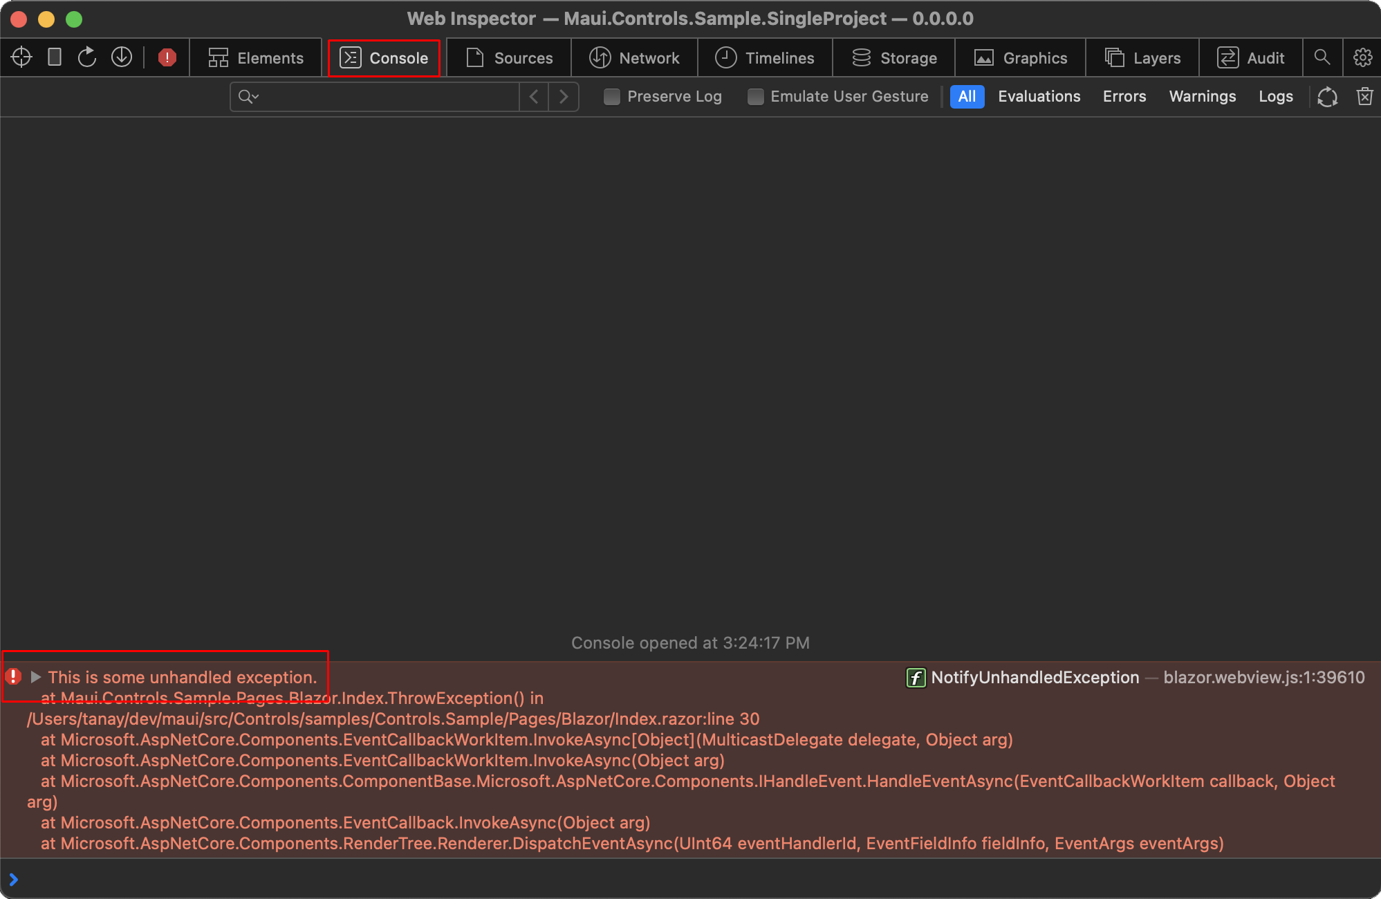Screen dimensions: 1381x899
Task: Toggle the Errors message filter
Action: click(1124, 97)
